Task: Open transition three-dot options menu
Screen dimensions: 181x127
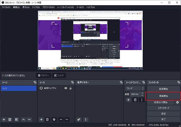Action: pos(142,100)
